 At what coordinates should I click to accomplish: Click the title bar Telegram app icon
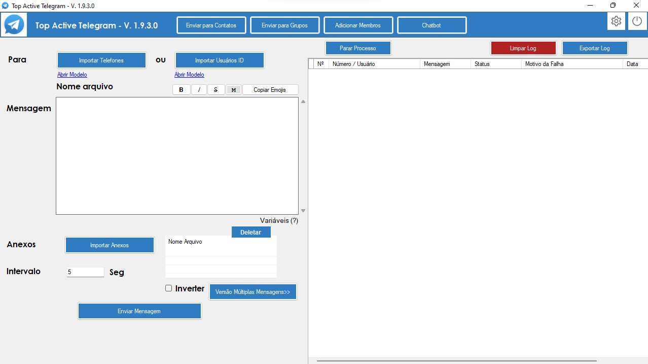pyautogui.click(x=5, y=6)
